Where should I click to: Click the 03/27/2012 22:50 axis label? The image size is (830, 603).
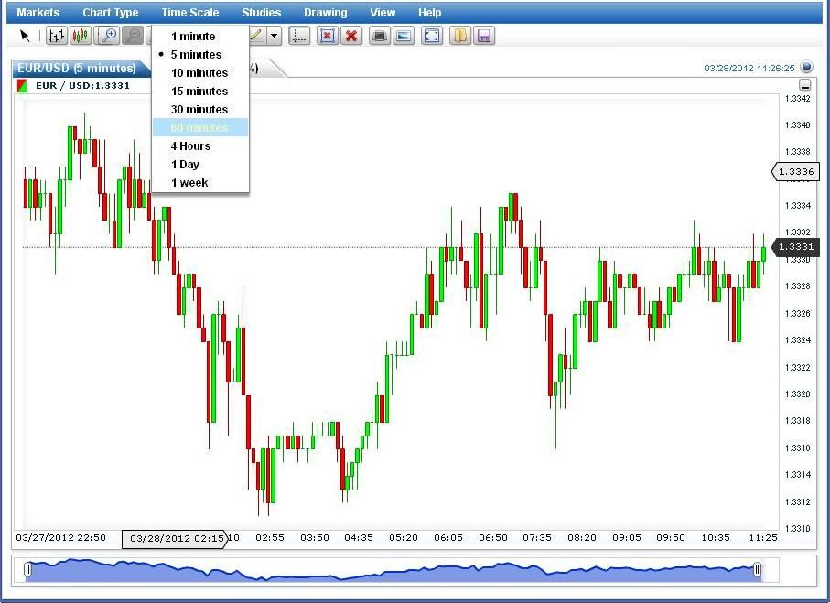pyautogui.click(x=61, y=538)
